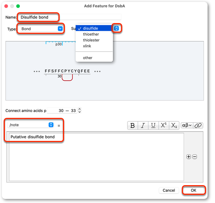Confirm feature with OK button

193,190
